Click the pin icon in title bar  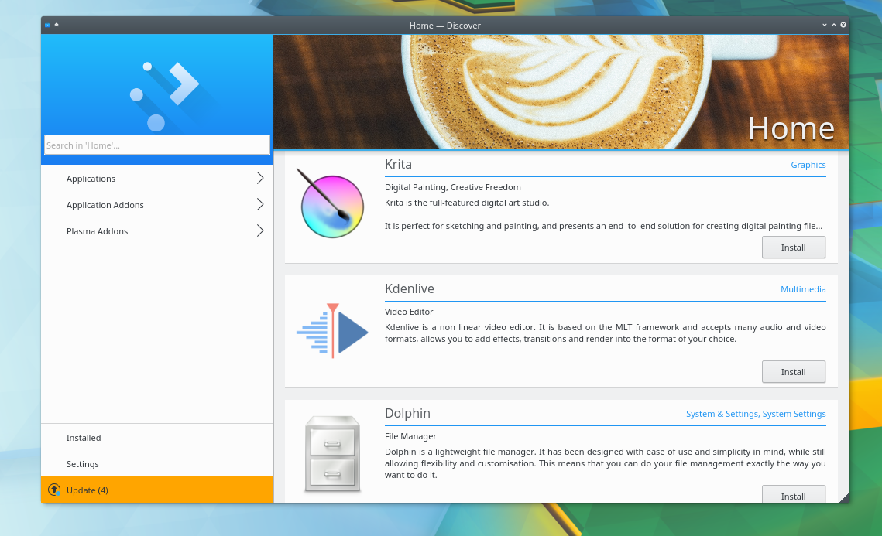[57, 25]
